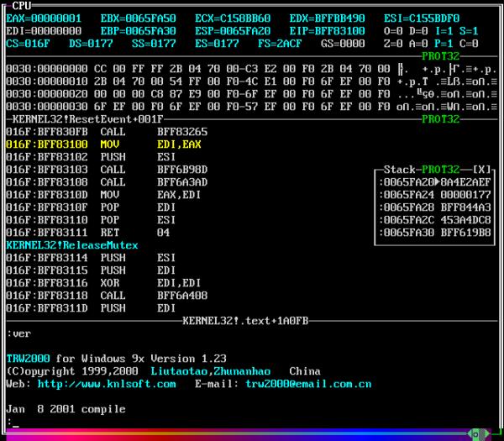Select the EIP=BFF83100 register value

pyautogui.click(x=328, y=31)
